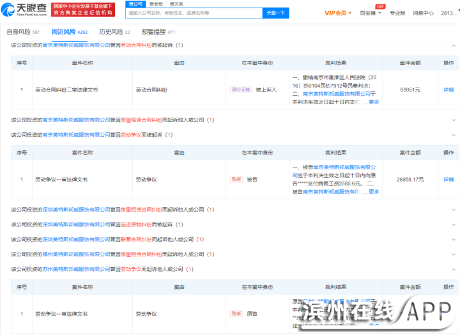
Task: Click the 败诉 tag in 劳动争议 defendant row
Action: tap(236, 180)
